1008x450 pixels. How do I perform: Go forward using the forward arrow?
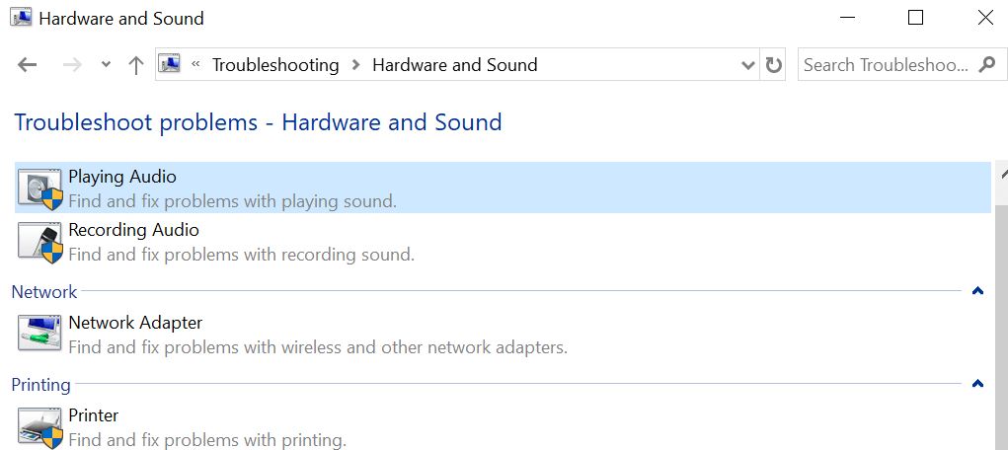point(72,65)
